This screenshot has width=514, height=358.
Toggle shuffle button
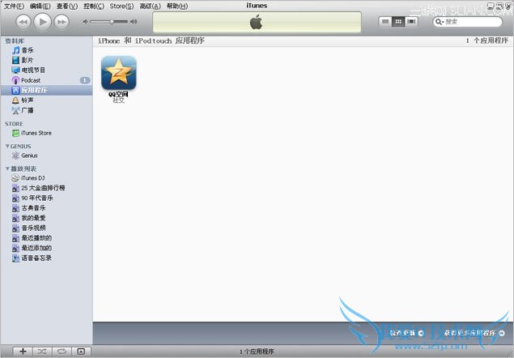coord(42,352)
